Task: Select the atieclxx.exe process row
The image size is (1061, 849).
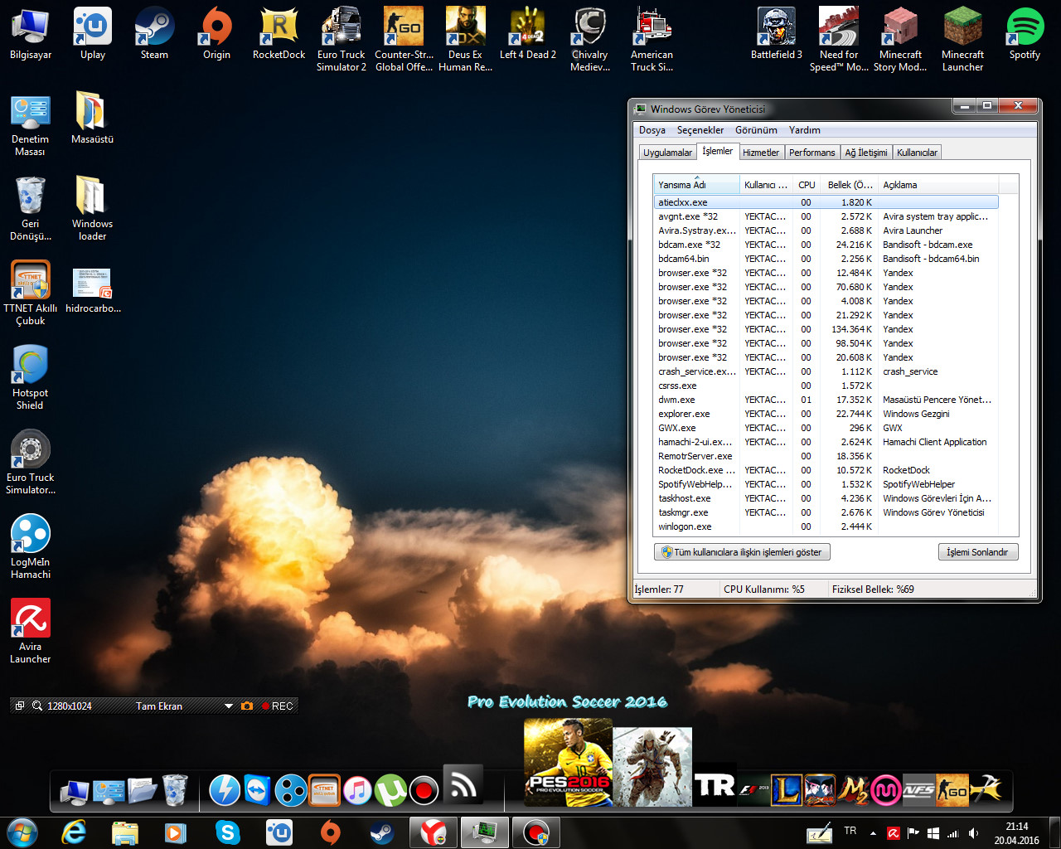Action: click(x=826, y=202)
